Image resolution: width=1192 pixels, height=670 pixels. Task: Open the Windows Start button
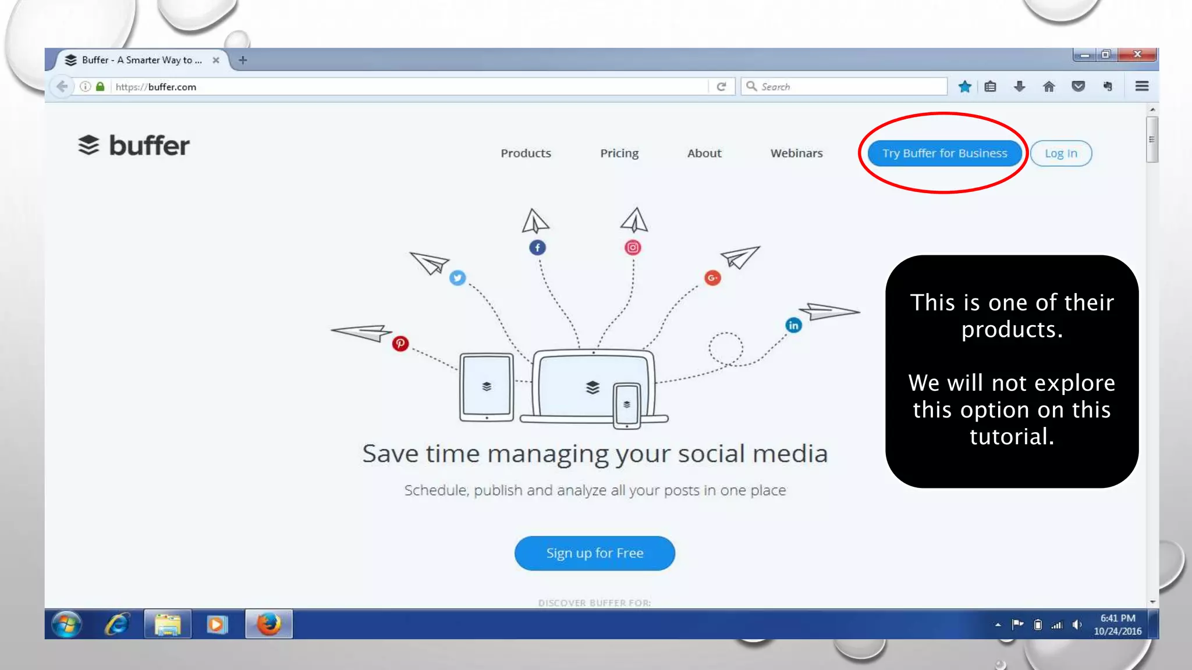pyautogui.click(x=66, y=625)
